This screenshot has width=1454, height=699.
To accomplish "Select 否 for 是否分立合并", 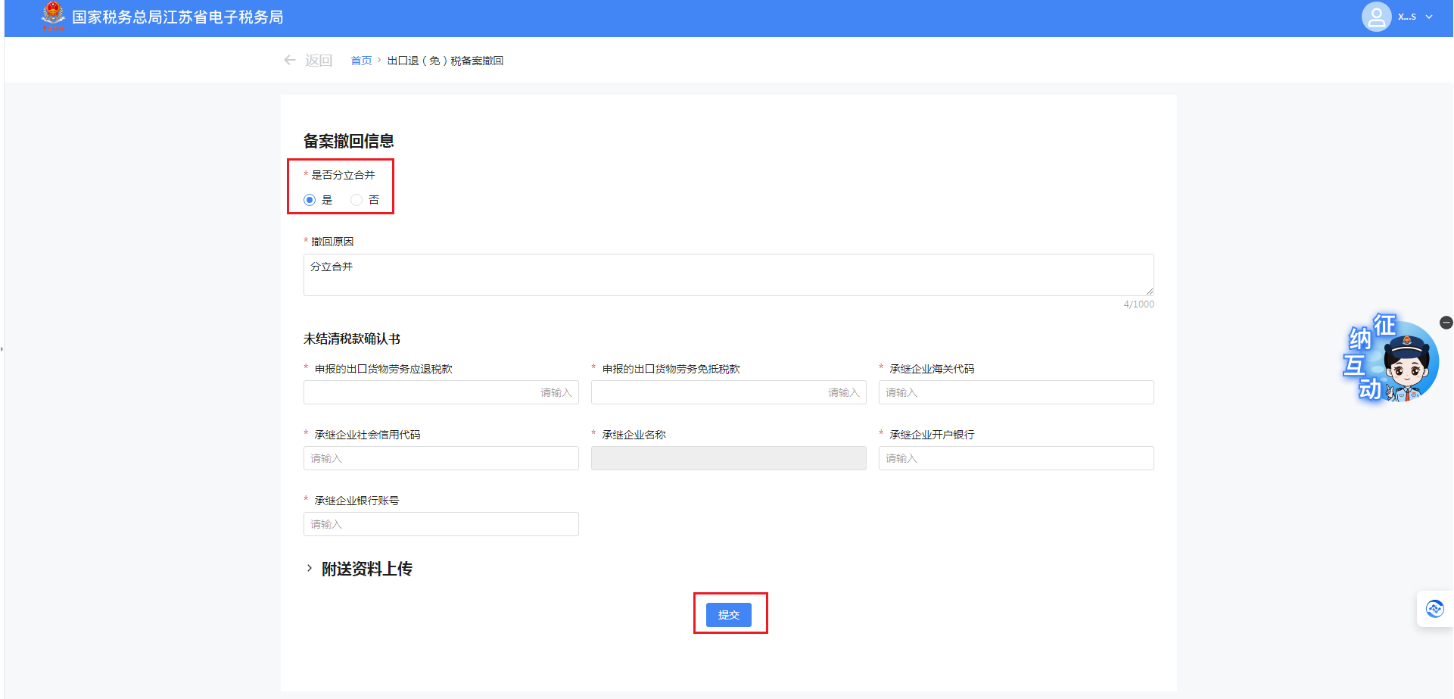I will pos(356,200).
